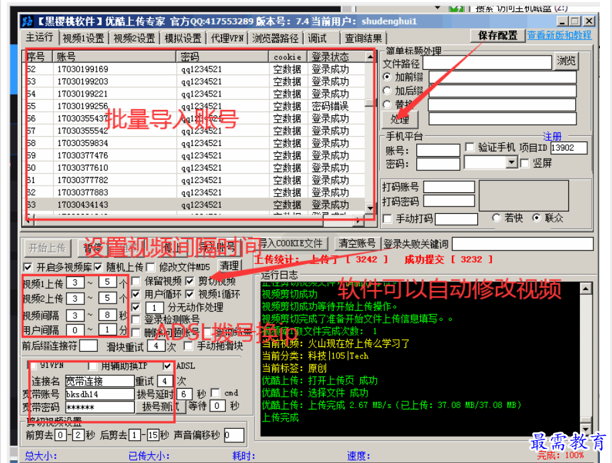This screenshot has width=612, height=463.
Task: Toggle the 验证手机 checkbox
Action: tap(469, 147)
